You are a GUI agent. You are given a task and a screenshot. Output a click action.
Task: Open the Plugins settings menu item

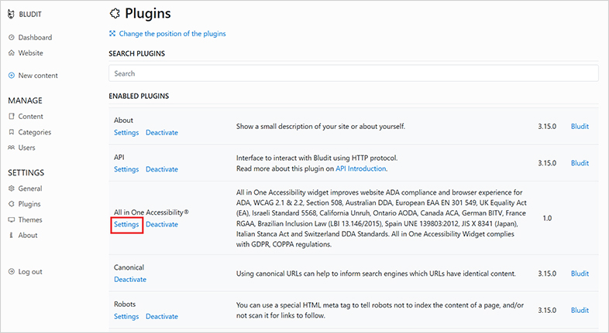(30, 204)
